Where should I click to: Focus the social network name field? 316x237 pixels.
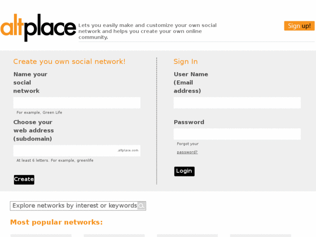[x=77, y=103]
